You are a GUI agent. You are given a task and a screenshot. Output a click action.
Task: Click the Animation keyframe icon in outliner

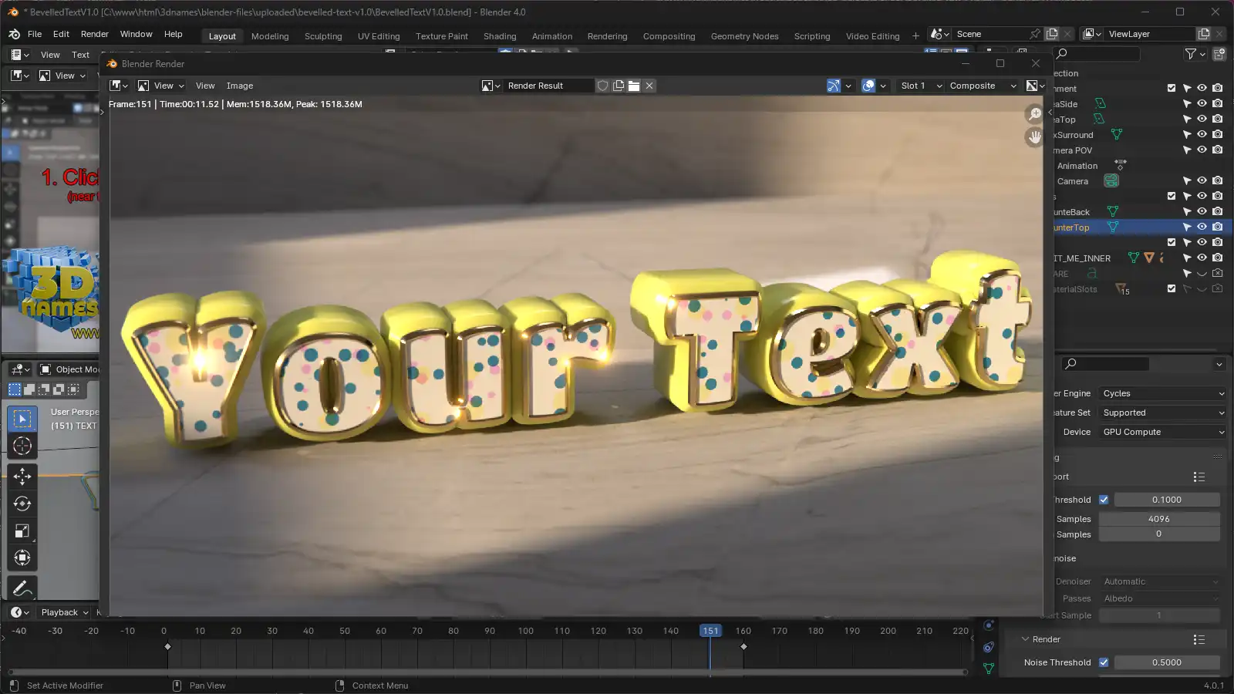pyautogui.click(x=1121, y=165)
